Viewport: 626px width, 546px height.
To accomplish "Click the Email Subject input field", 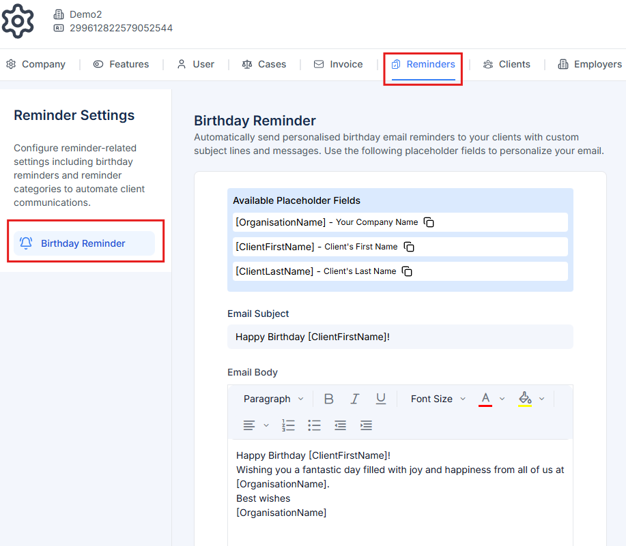I will 399,337.
